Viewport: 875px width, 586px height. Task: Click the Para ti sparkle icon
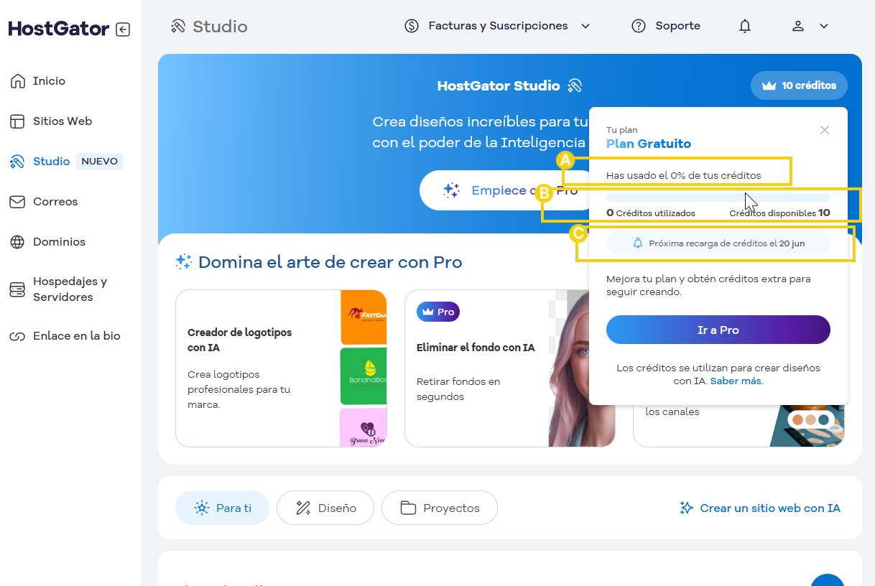pos(202,508)
